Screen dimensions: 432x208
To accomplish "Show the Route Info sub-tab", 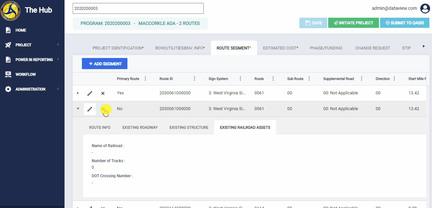I will (100, 127).
